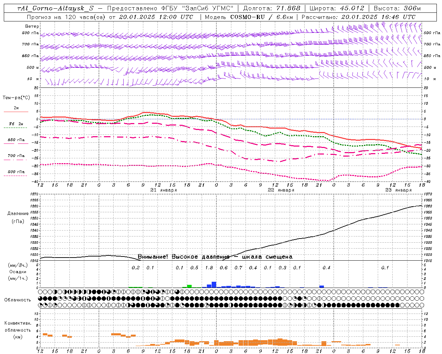
Task: Select the 0.3 precipitation value
Action: coord(282,268)
